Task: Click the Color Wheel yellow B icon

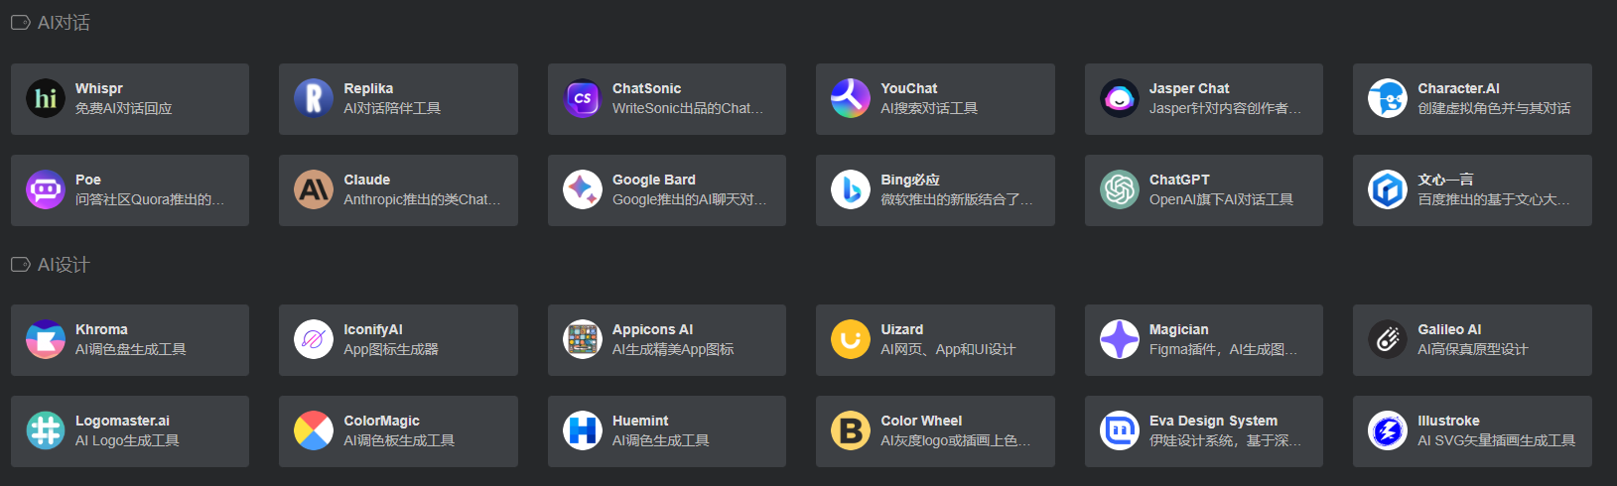Action: click(851, 431)
